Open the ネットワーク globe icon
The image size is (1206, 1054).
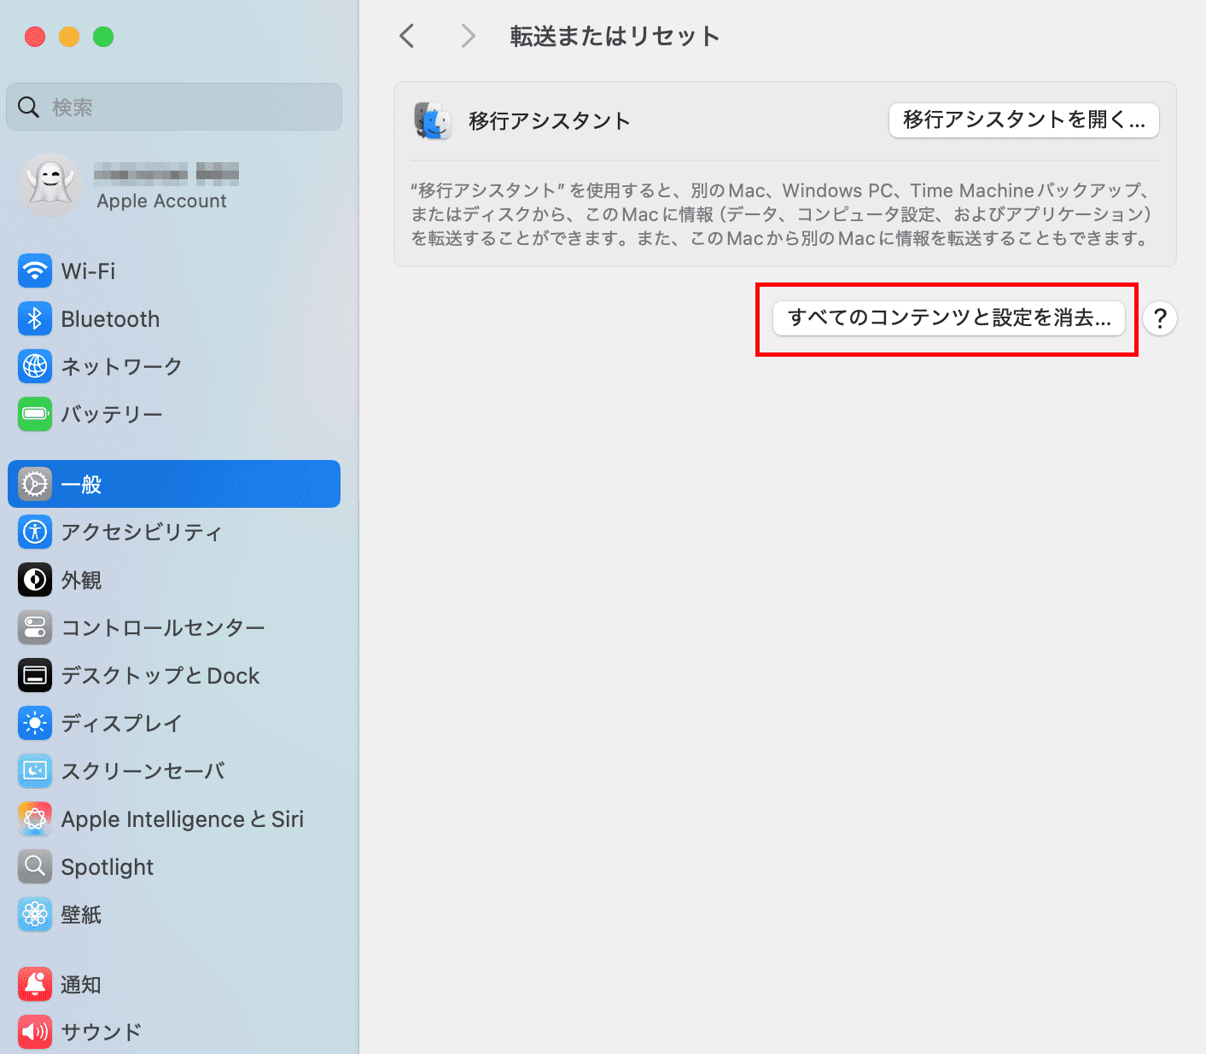coord(35,367)
